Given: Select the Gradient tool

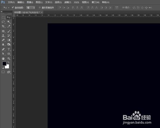Looking at the screenshot, I should [9, 40].
